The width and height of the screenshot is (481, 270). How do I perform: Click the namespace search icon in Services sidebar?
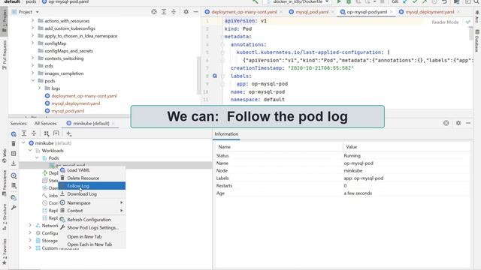click(x=14, y=175)
